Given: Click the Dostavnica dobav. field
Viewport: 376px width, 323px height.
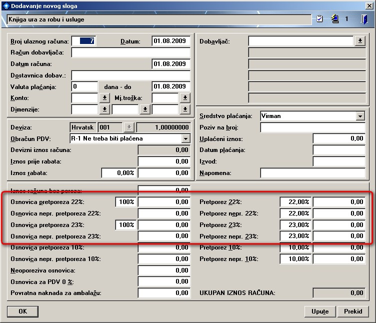Looking at the screenshot, I should click(130, 75).
